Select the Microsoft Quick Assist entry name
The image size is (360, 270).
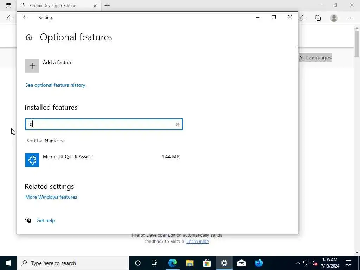67,156
